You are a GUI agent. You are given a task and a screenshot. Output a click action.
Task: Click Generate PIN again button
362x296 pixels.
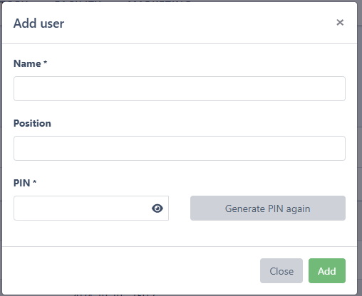point(268,208)
